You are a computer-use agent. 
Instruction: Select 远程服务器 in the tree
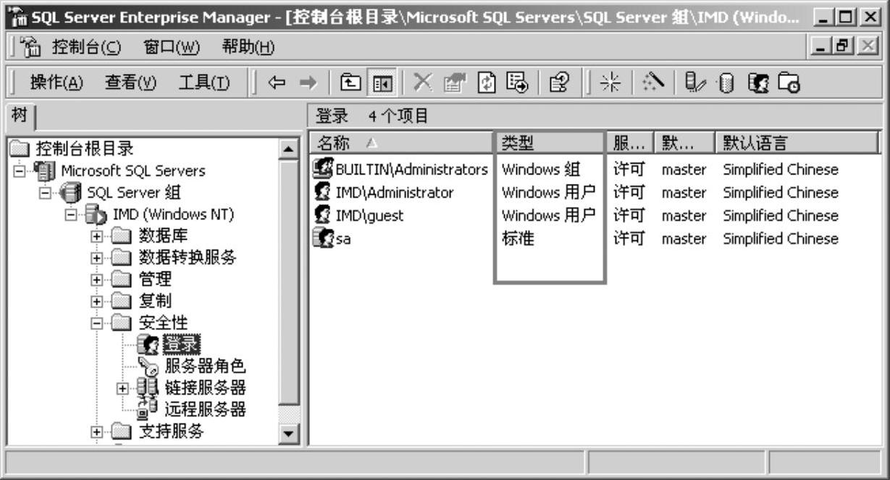coord(205,410)
